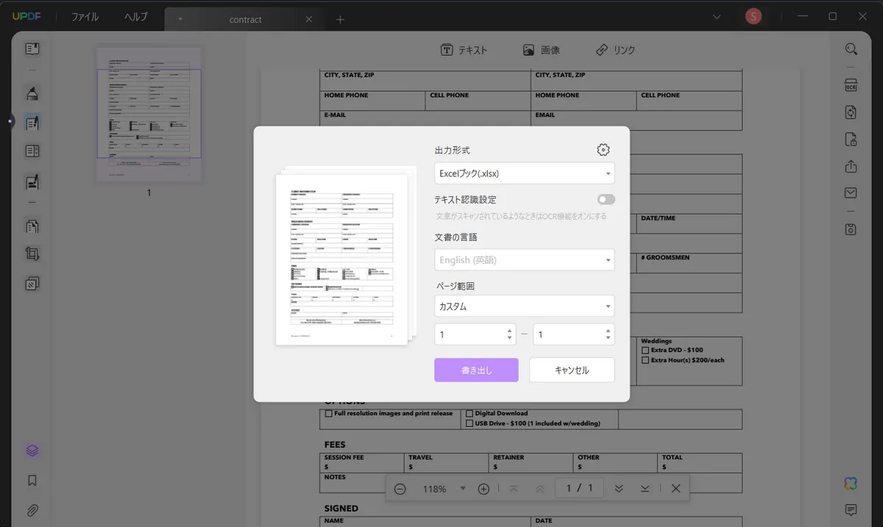883x527 pixels.
Task: Close the contract tab
Action: tap(308, 20)
